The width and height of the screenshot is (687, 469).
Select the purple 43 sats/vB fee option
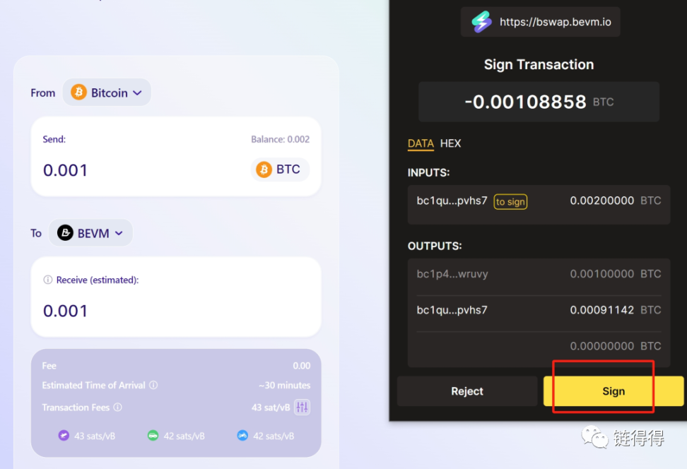click(87, 436)
